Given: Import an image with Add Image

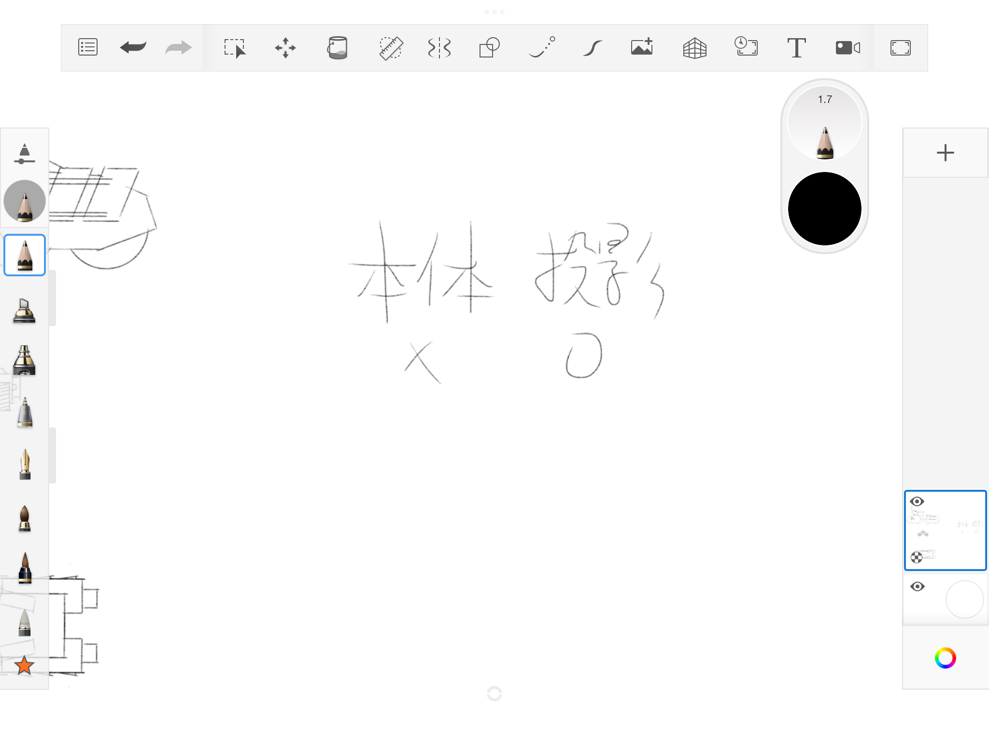Looking at the screenshot, I should 642,46.
